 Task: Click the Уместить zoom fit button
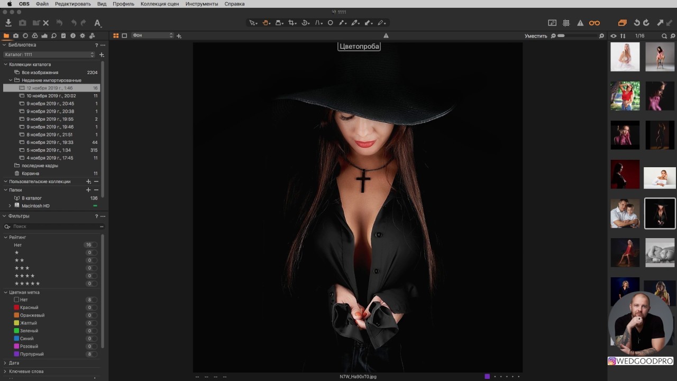click(x=536, y=36)
